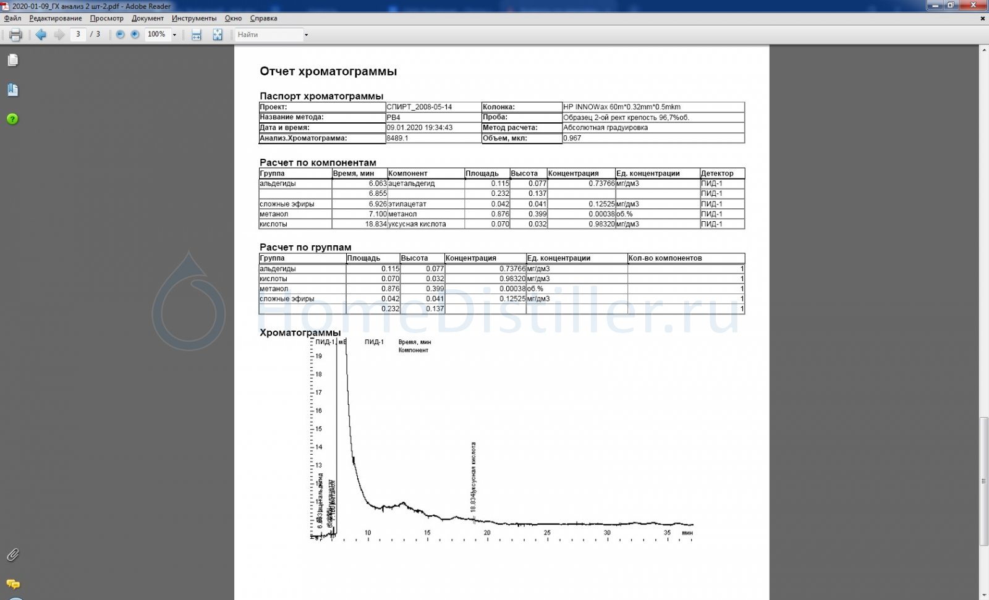
Task: Click the zoom in plus icon
Action: pyautogui.click(x=135, y=35)
